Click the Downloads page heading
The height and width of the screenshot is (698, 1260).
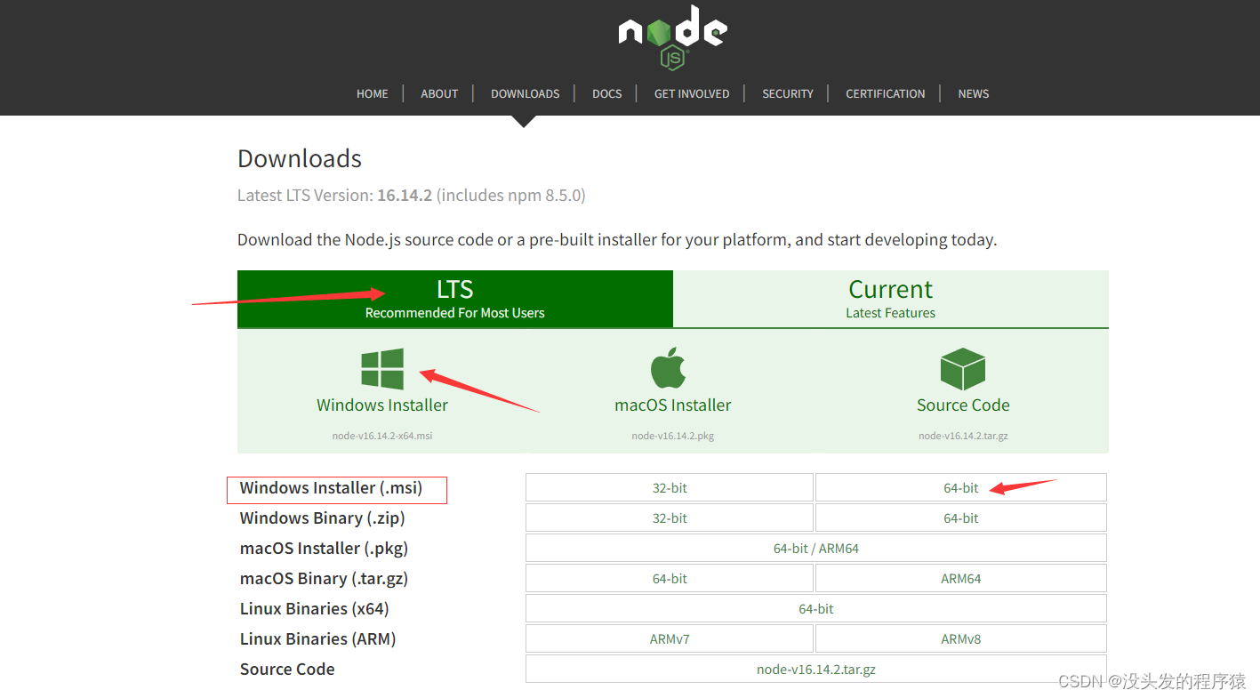point(300,158)
